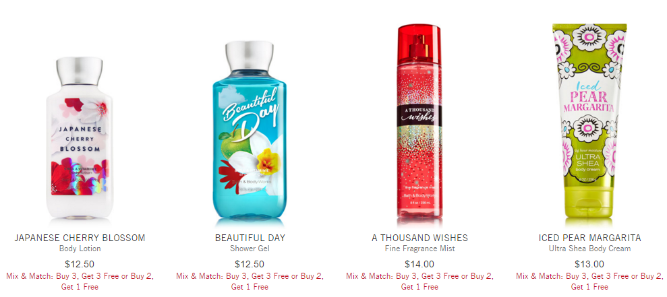Open Mix & Match offer under A Thousand Wishes

pos(419,282)
